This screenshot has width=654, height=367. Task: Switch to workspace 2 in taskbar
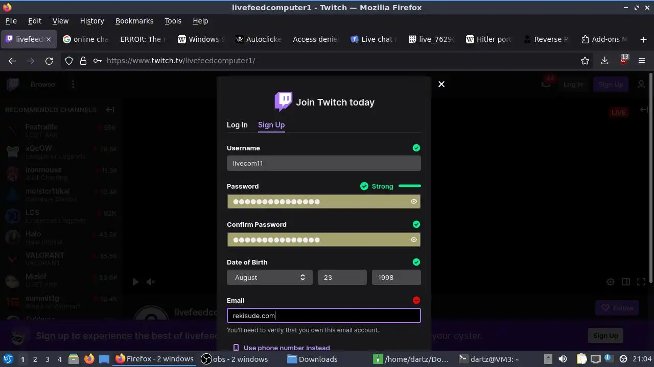[x=35, y=359]
